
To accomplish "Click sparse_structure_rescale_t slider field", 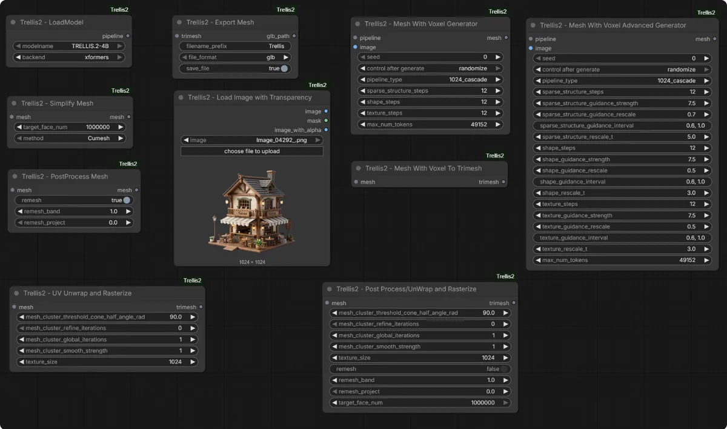I will [622, 137].
